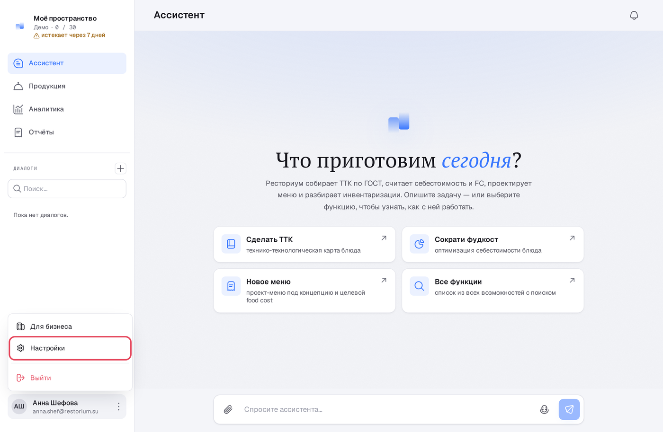663x432 pixels.
Task: Click the 'Демо · 0 / 30' plan text
Action: click(x=55, y=27)
